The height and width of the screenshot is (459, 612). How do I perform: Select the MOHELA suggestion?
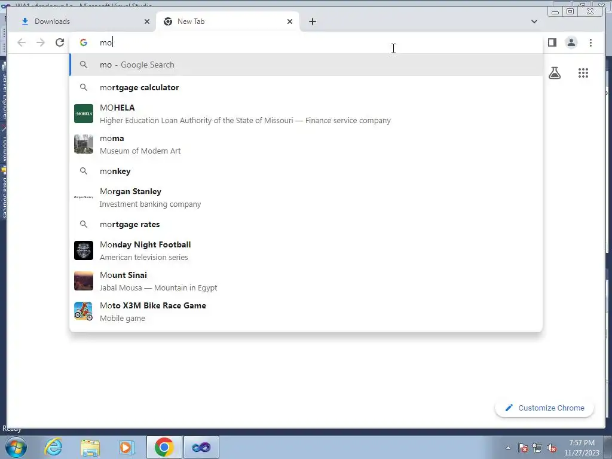[x=306, y=114]
